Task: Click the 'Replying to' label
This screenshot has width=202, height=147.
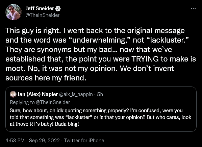Action: (22, 102)
